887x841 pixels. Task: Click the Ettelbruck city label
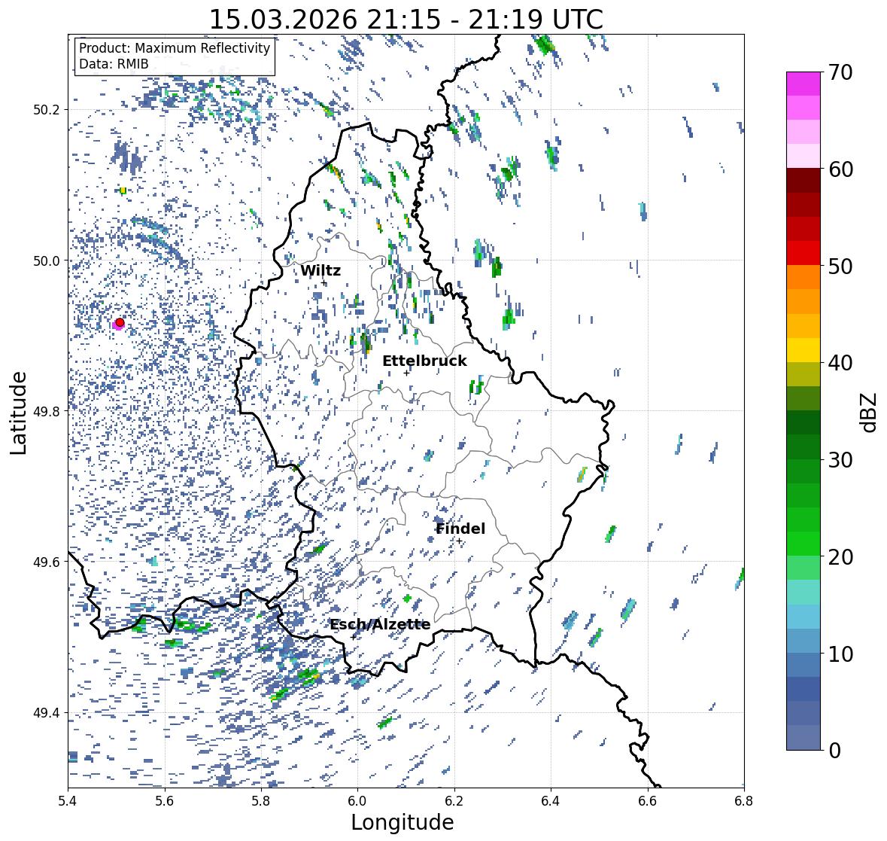[x=424, y=361]
